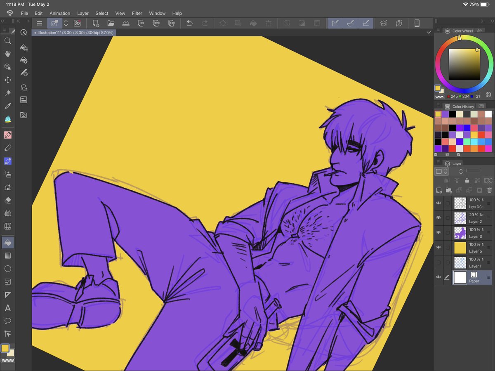Select the Zoom magnifier tool
The width and height of the screenshot is (495, 371).
pyautogui.click(x=7, y=41)
